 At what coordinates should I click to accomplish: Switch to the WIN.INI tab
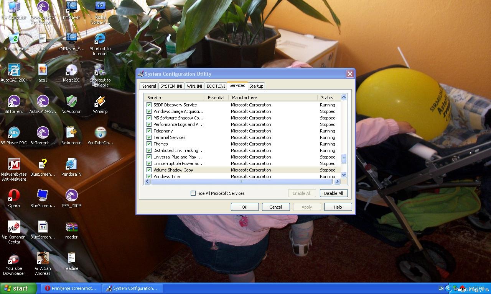pos(194,86)
